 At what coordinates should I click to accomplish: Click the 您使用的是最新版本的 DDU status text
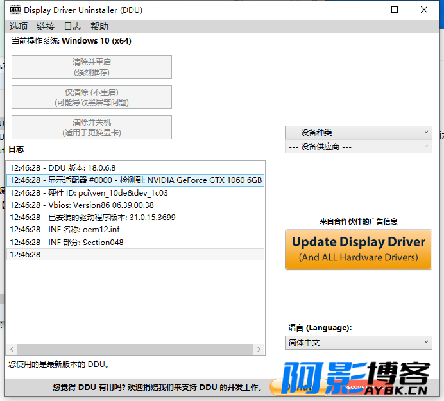(x=58, y=364)
